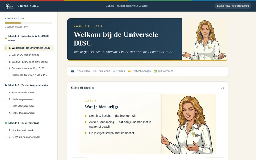Select Module 1 Introductie & het DISC-model heading

[x=29, y=38]
